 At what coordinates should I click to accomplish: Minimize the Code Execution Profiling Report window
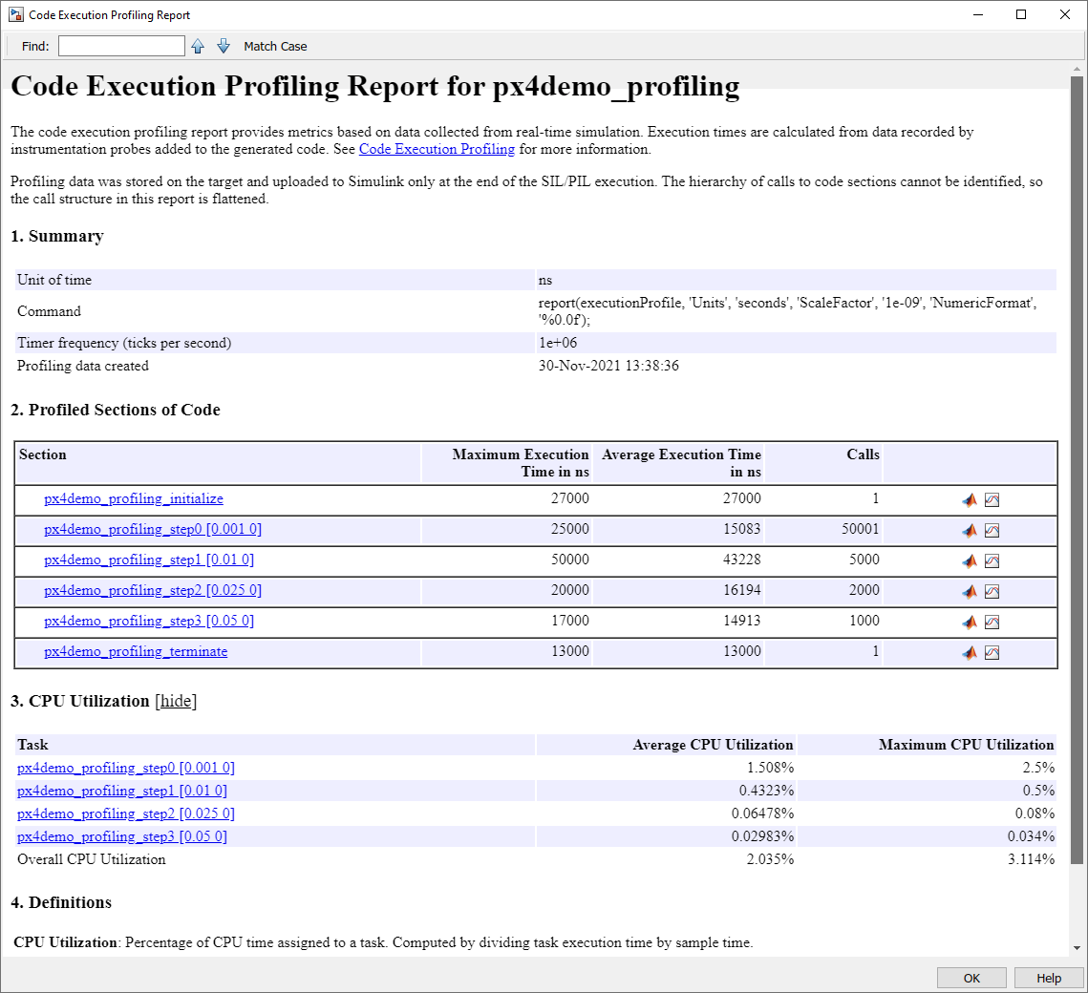pyautogui.click(x=978, y=14)
